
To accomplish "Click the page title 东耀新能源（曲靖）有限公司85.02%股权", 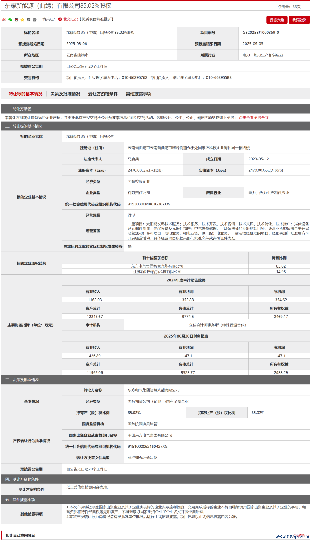I will (x=58, y=6).
